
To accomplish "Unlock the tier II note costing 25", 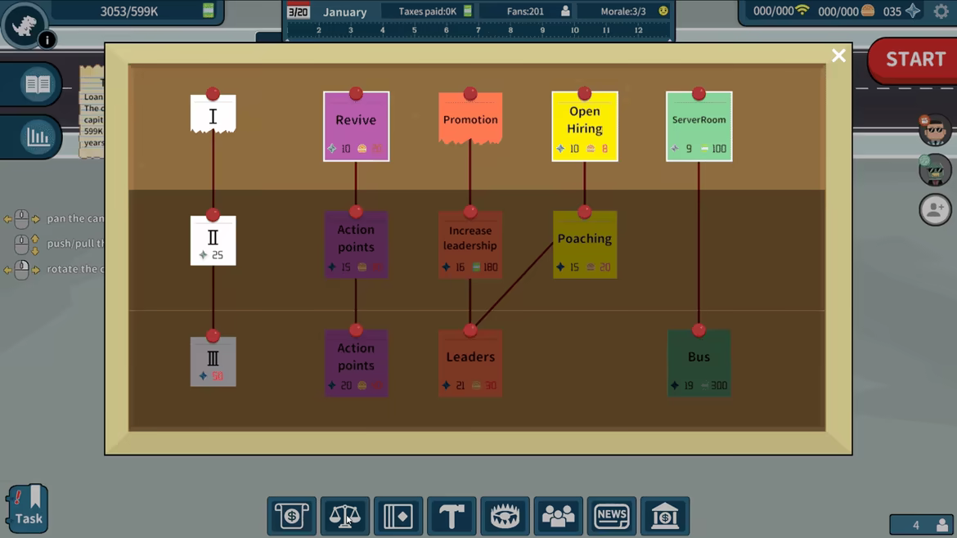I will [213, 240].
